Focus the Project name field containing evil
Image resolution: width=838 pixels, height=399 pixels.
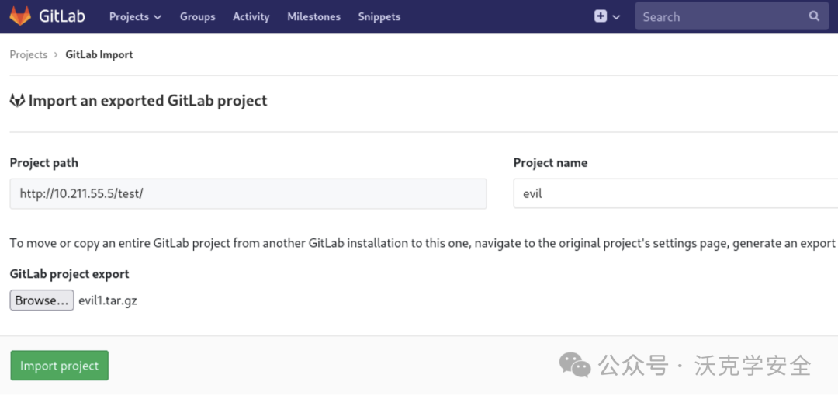[x=675, y=194]
